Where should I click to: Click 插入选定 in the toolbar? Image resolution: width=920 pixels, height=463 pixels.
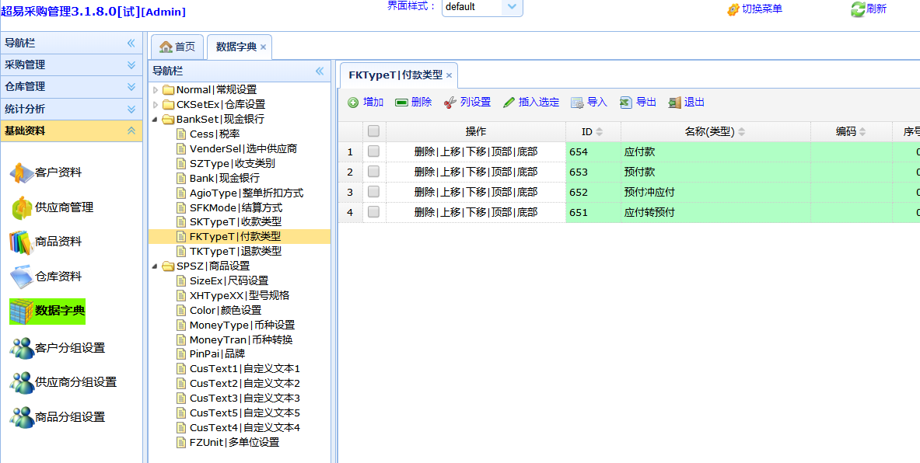pyautogui.click(x=530, y=103)
